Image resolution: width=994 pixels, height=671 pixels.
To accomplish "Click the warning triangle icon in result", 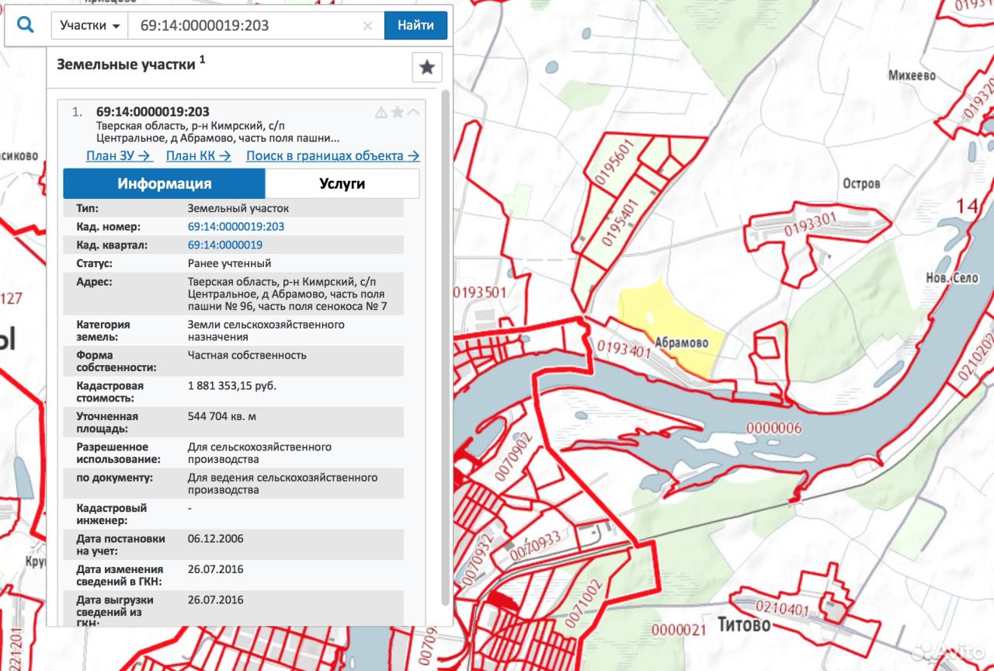I will 381,112.
